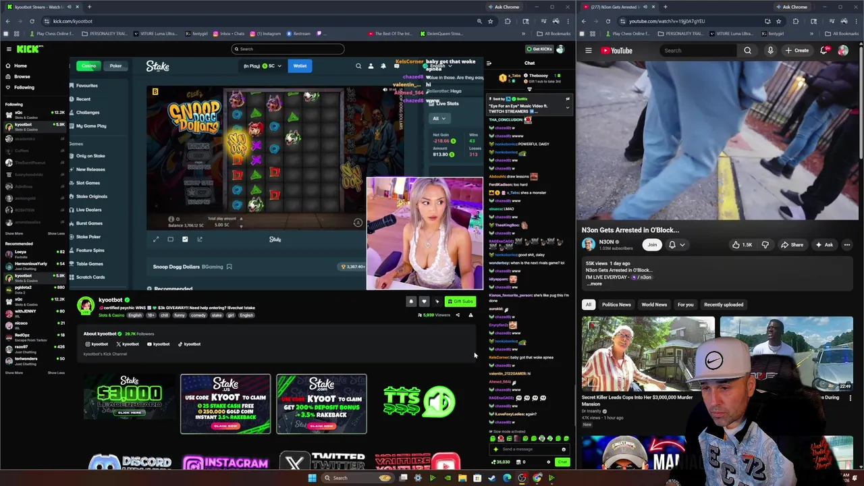Select xQc channel in Following list
Viewport: 864px width, 486px height.
coord(35,114)
